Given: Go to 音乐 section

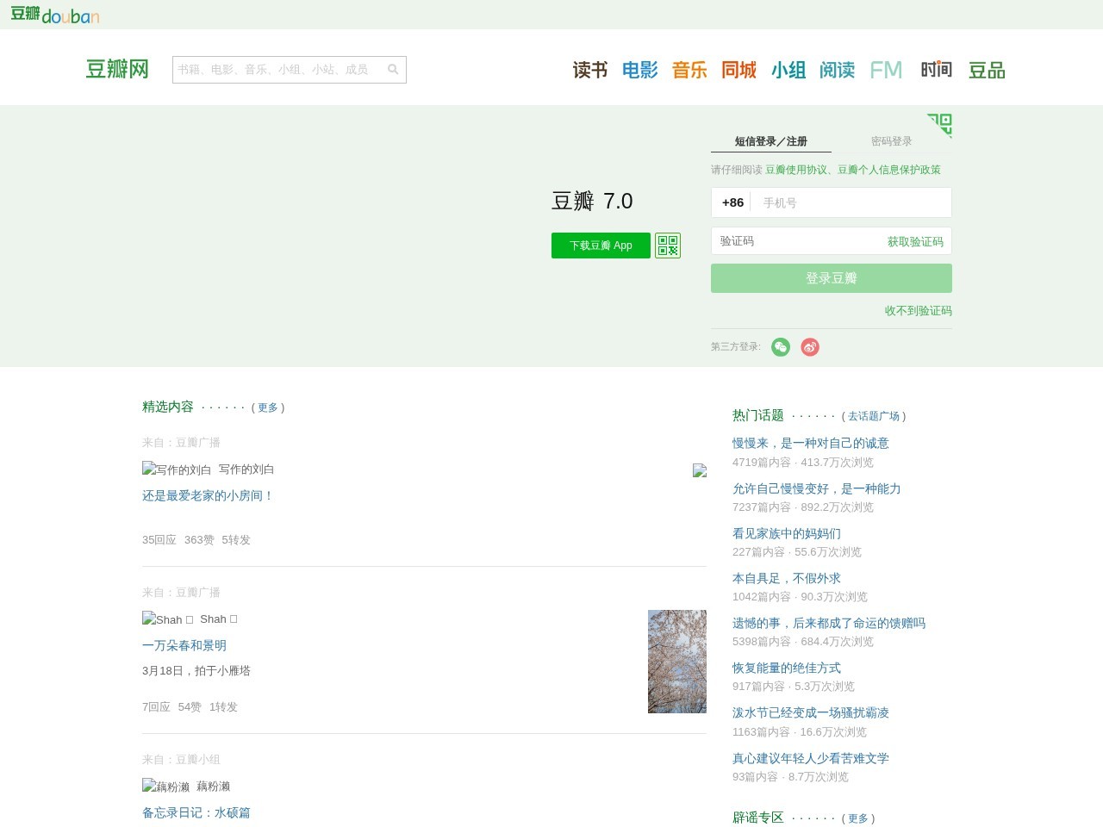Looking at the screenshot, I should [689, 70].
